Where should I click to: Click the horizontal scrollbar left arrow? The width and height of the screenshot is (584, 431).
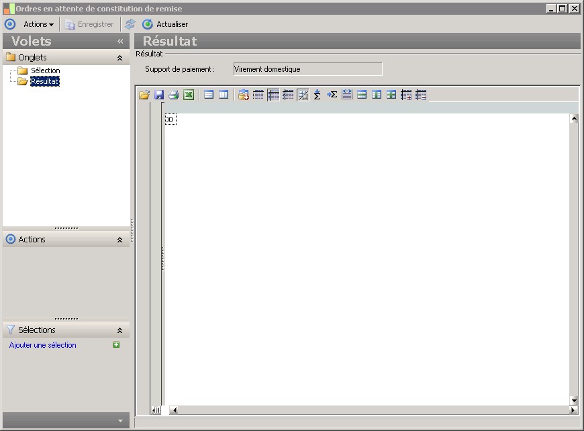(x=175, y=410)
